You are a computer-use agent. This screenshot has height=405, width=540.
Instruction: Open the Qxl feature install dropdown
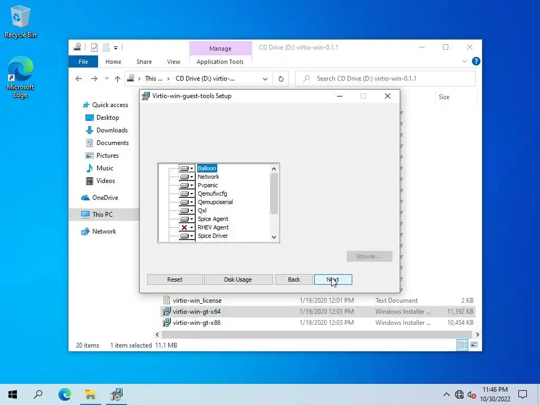[187, 210]
